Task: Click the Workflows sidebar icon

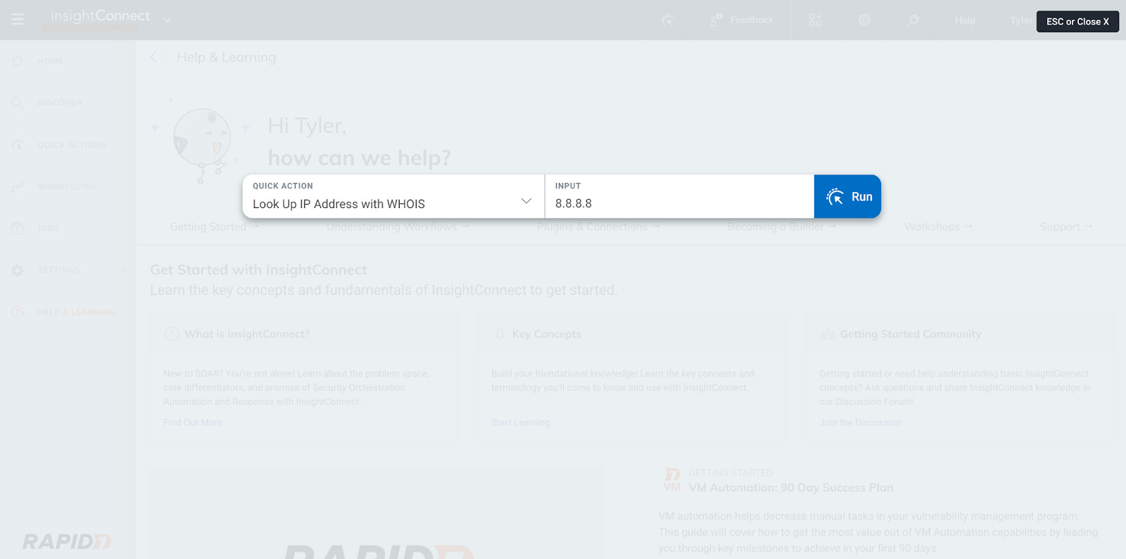Action: 18,186
